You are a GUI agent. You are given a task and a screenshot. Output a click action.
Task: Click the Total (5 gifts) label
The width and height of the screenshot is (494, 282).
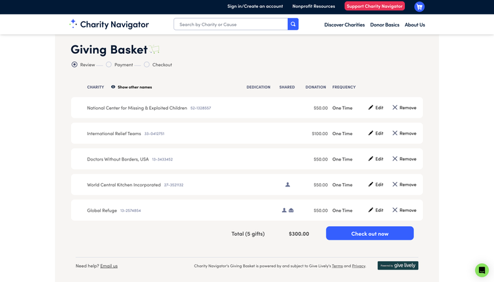point(248,234)
